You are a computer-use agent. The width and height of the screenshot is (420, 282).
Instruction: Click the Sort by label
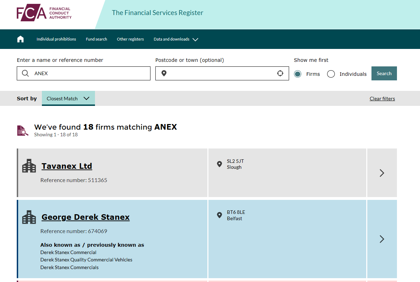pos(27,99)
